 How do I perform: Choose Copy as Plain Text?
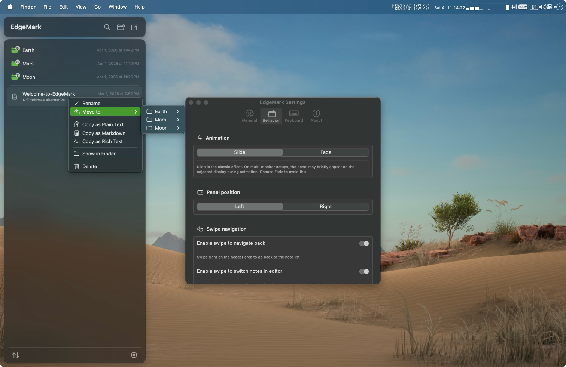[x=105, y=124]
